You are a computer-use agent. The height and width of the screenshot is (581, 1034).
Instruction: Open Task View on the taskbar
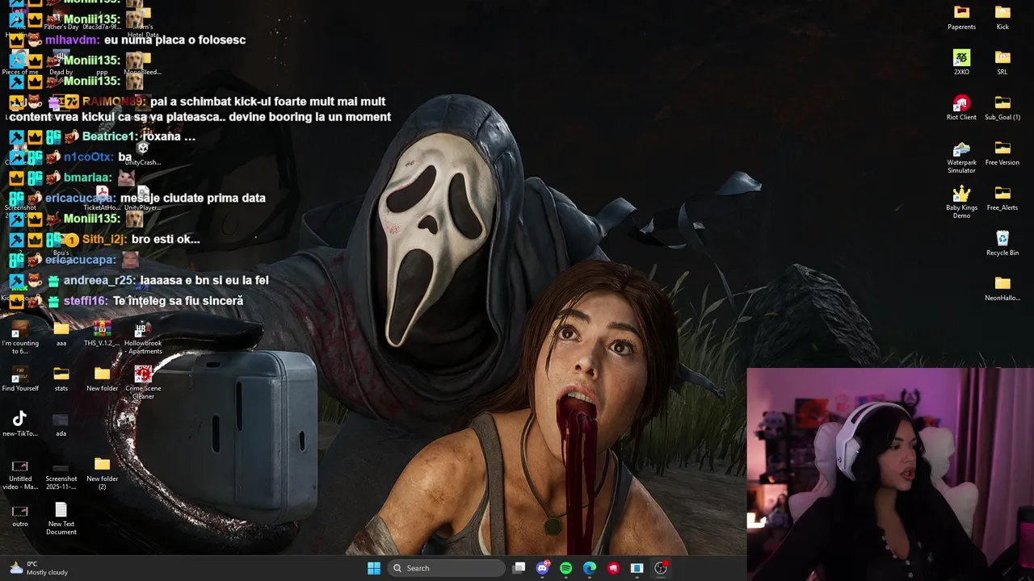point(519,568)
